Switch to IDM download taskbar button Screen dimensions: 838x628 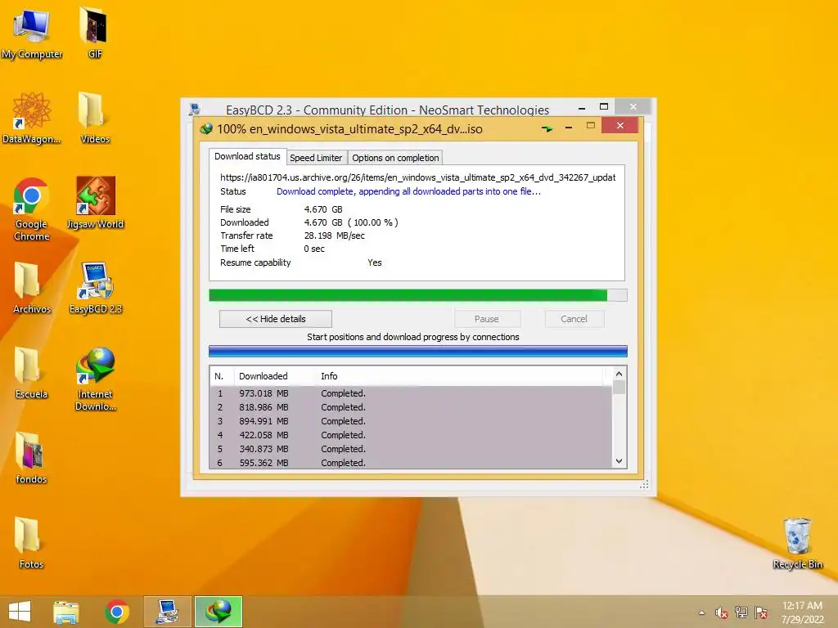tap(219, 612)
